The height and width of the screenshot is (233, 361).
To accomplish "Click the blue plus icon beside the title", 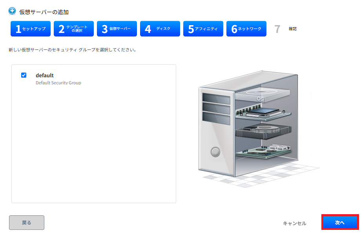I will 12,11.
